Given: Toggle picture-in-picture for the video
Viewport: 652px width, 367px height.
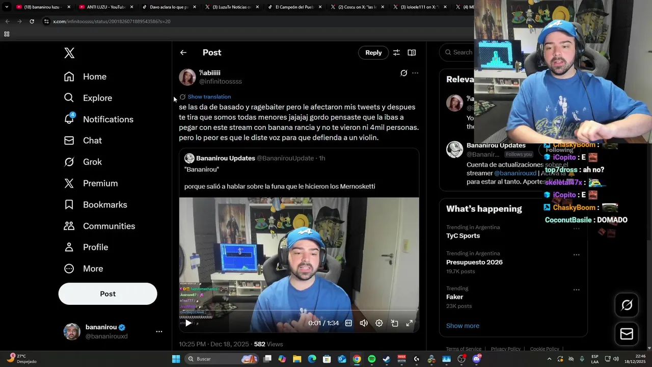Looking at the screenshot, I should pyautogui.click(x=394, y=323).
